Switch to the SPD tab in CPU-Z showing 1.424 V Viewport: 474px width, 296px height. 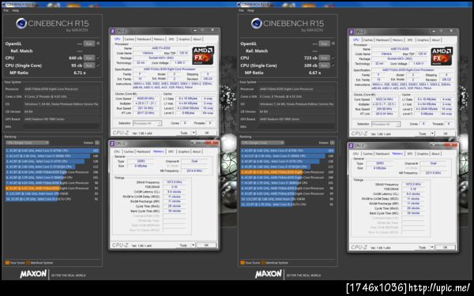(410, 40)
